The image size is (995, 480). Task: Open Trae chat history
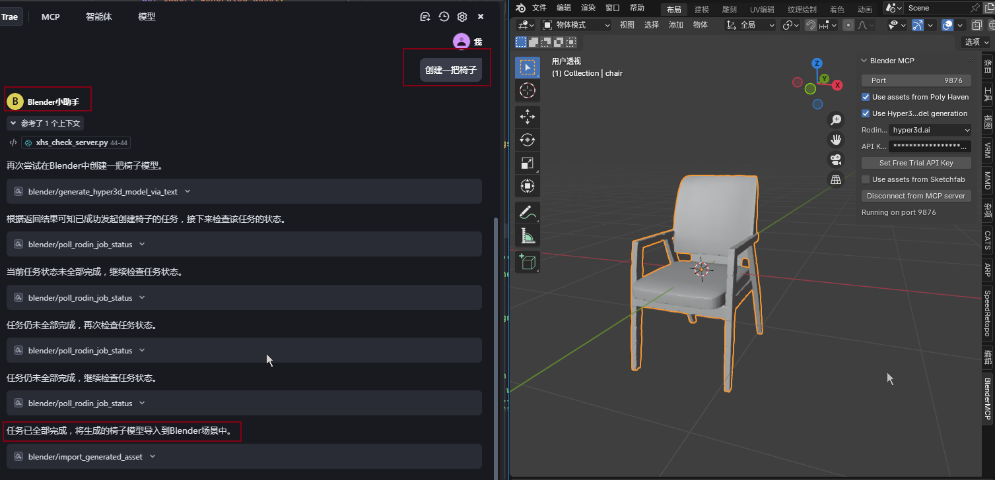444,16
